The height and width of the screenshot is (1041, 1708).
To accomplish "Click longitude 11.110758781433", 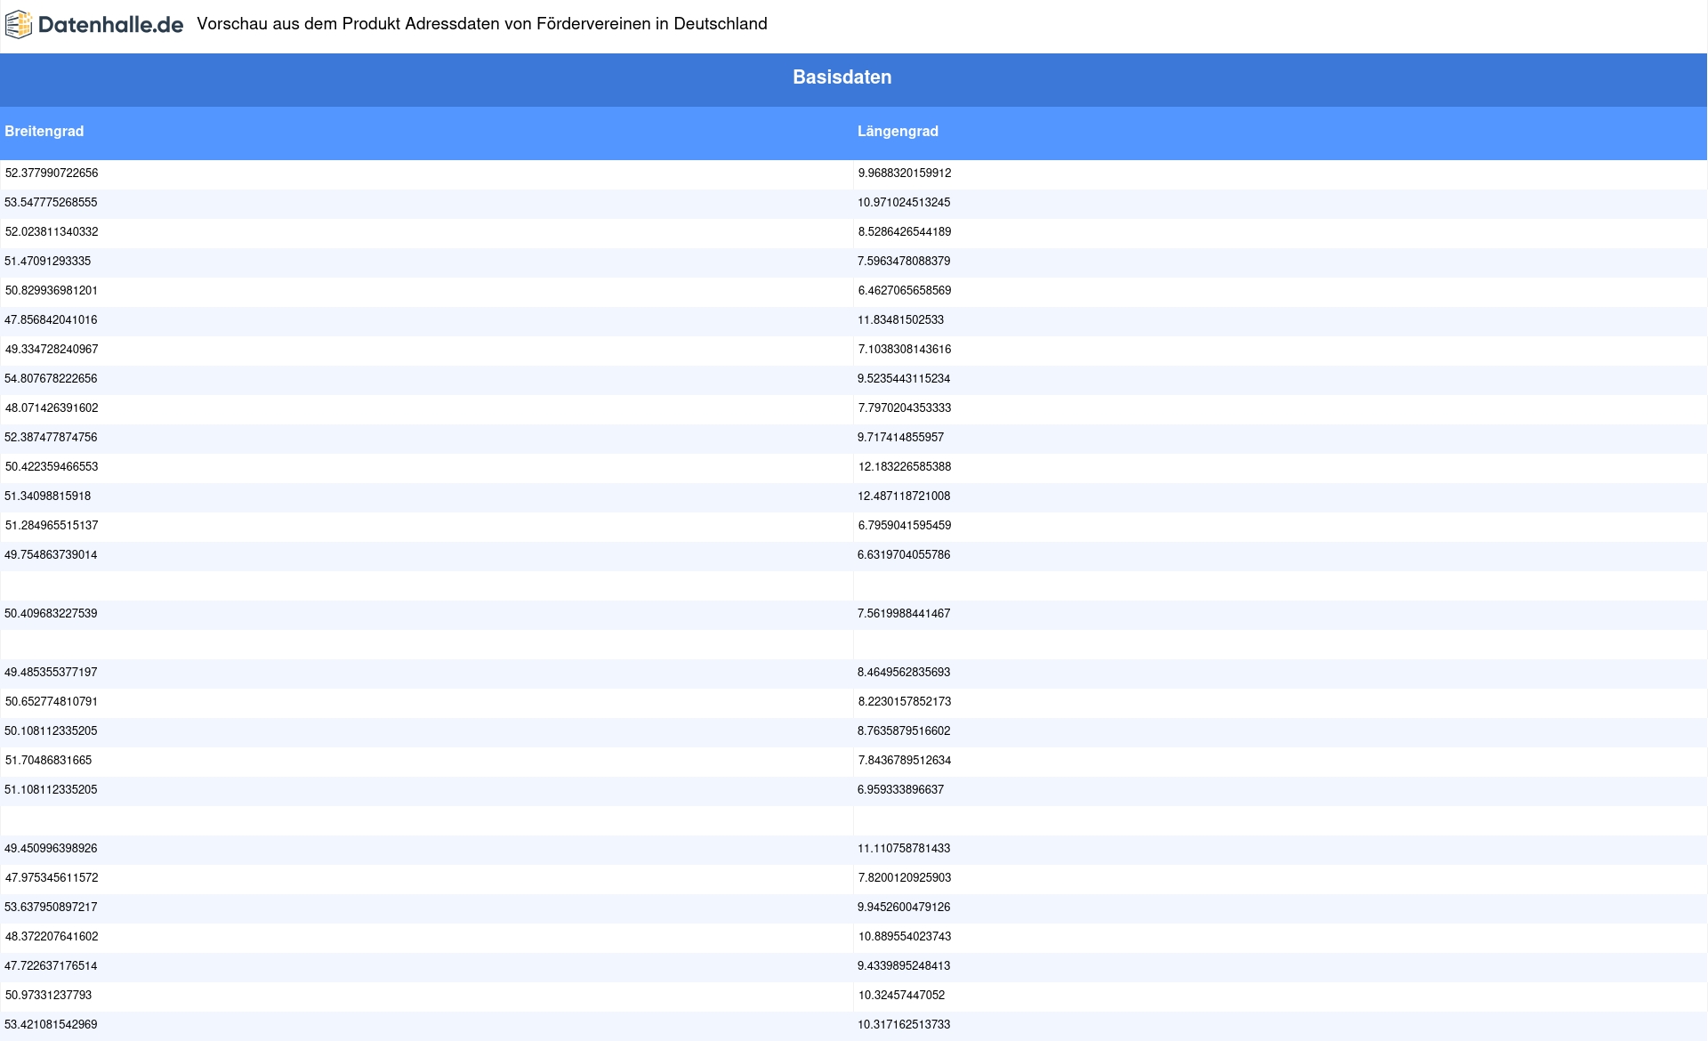I will [904, 849].
